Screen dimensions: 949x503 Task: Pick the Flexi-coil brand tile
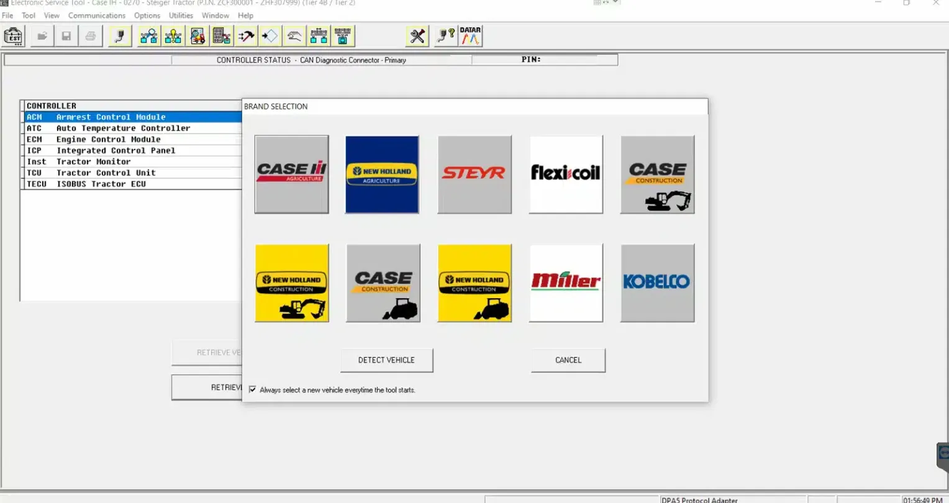click(x=566, y=174)
